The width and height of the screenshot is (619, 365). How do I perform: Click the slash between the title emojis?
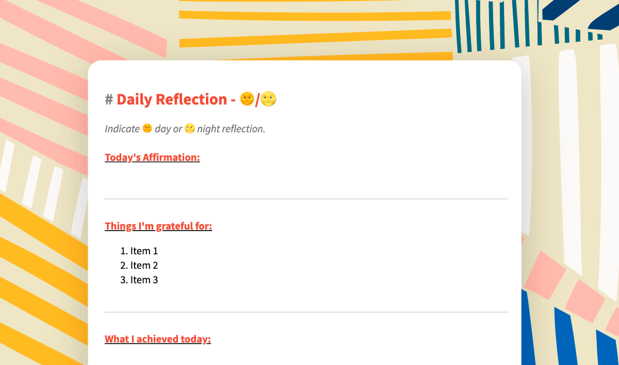coord(258,99)
